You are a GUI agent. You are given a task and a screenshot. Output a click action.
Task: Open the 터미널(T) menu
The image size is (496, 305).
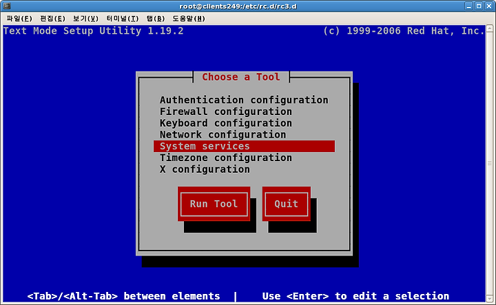coord(123,19)
